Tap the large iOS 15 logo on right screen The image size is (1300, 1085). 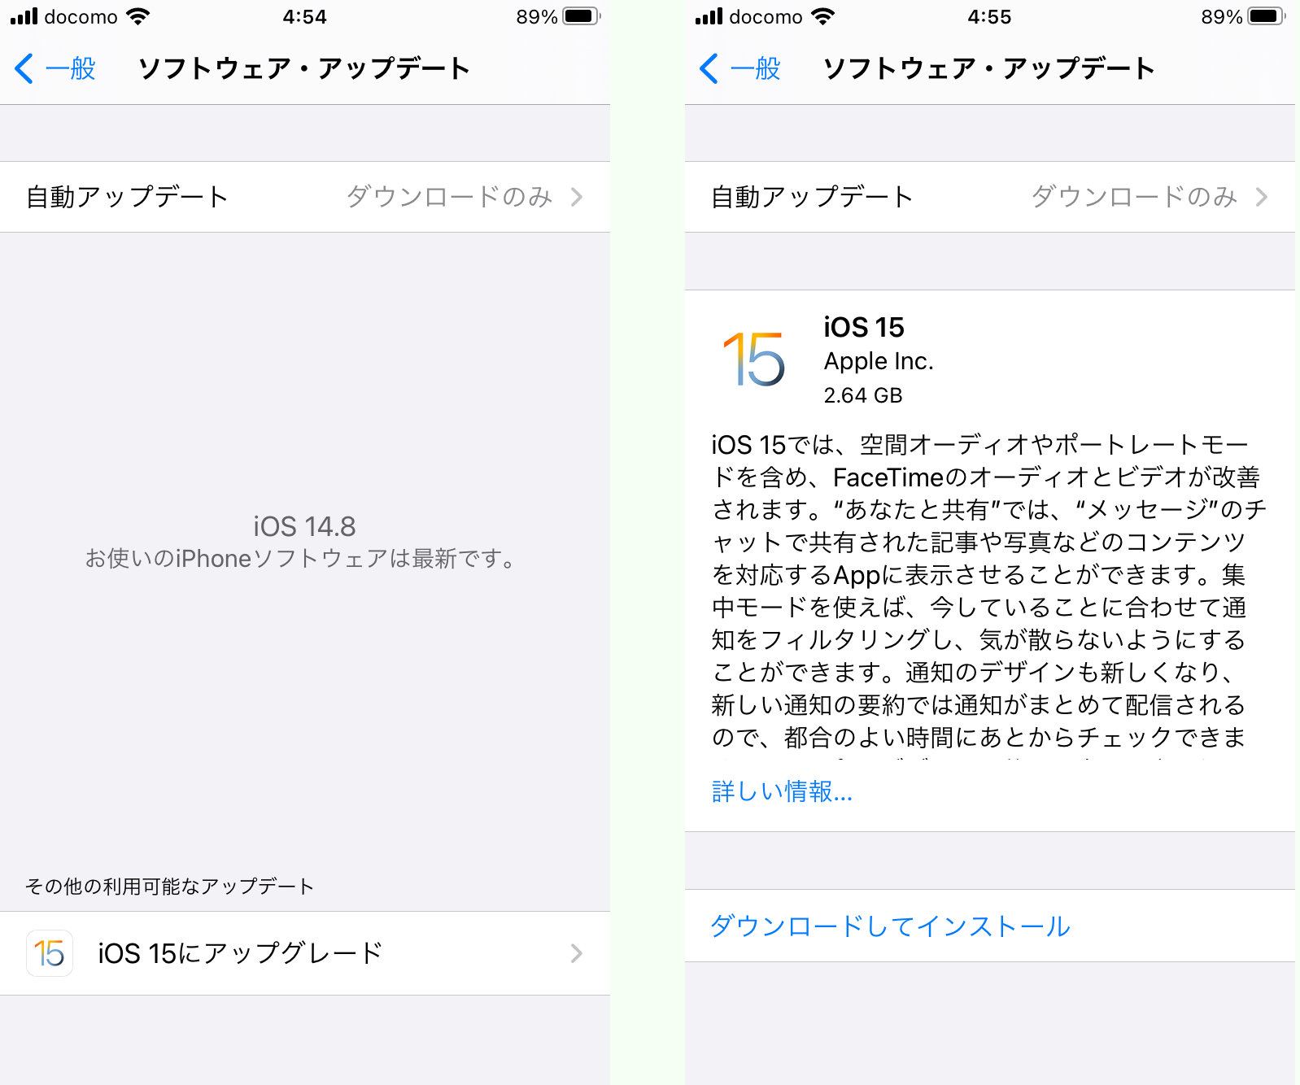click(x=754, y=359)
